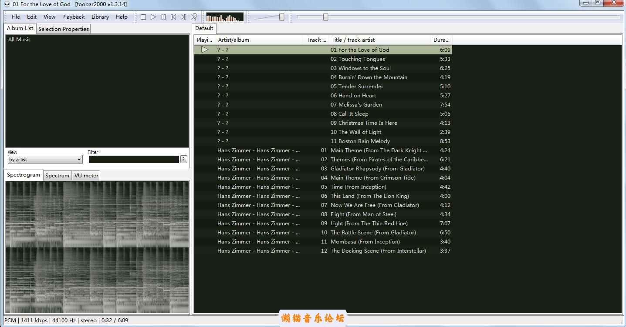Select 'Main Theme (From Crimson Tide)'

[323, 177]
